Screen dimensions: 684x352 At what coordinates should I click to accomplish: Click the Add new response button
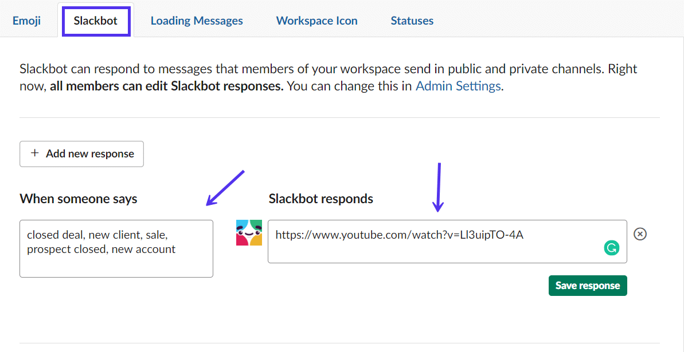(x=81, y=153)
